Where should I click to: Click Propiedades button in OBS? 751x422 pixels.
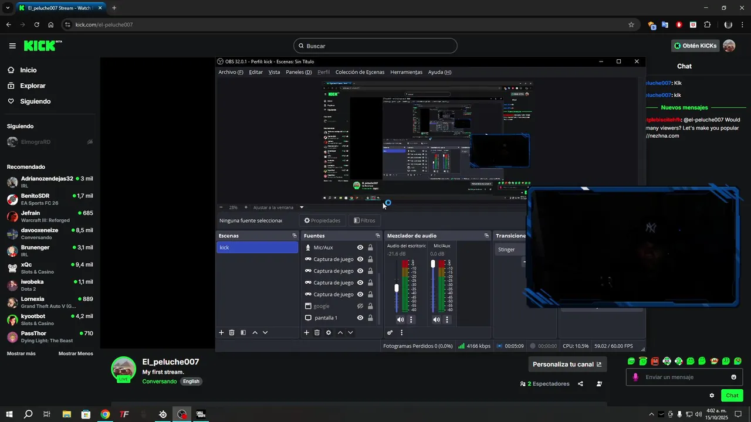tap(322, 220)
